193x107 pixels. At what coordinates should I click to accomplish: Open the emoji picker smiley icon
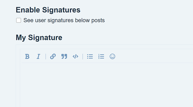point(112,57)
